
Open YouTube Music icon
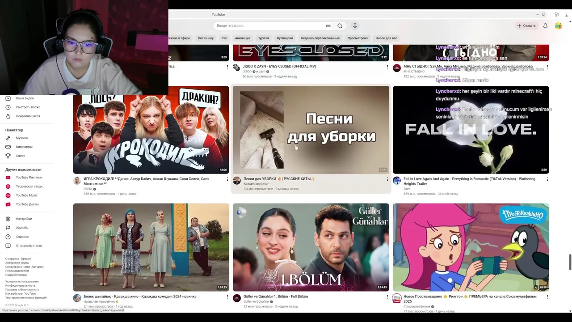[8, 195]
